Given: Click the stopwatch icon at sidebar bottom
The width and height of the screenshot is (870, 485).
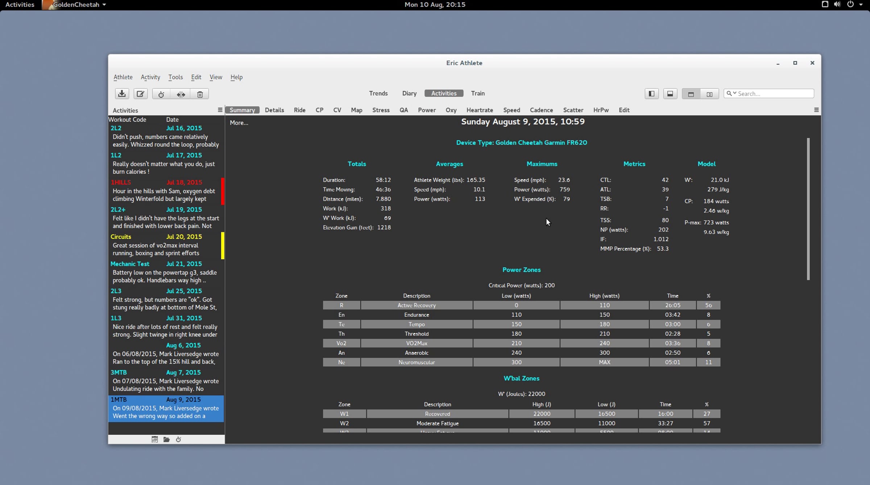Looking at the screenshot, I should pyautogui.click(x=178, y=439).
